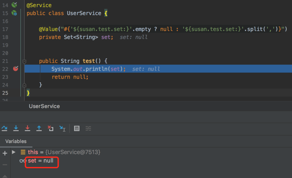Click the UserService breadcrumb
This screenshot has height=178, width=292.
pos(44,106)
